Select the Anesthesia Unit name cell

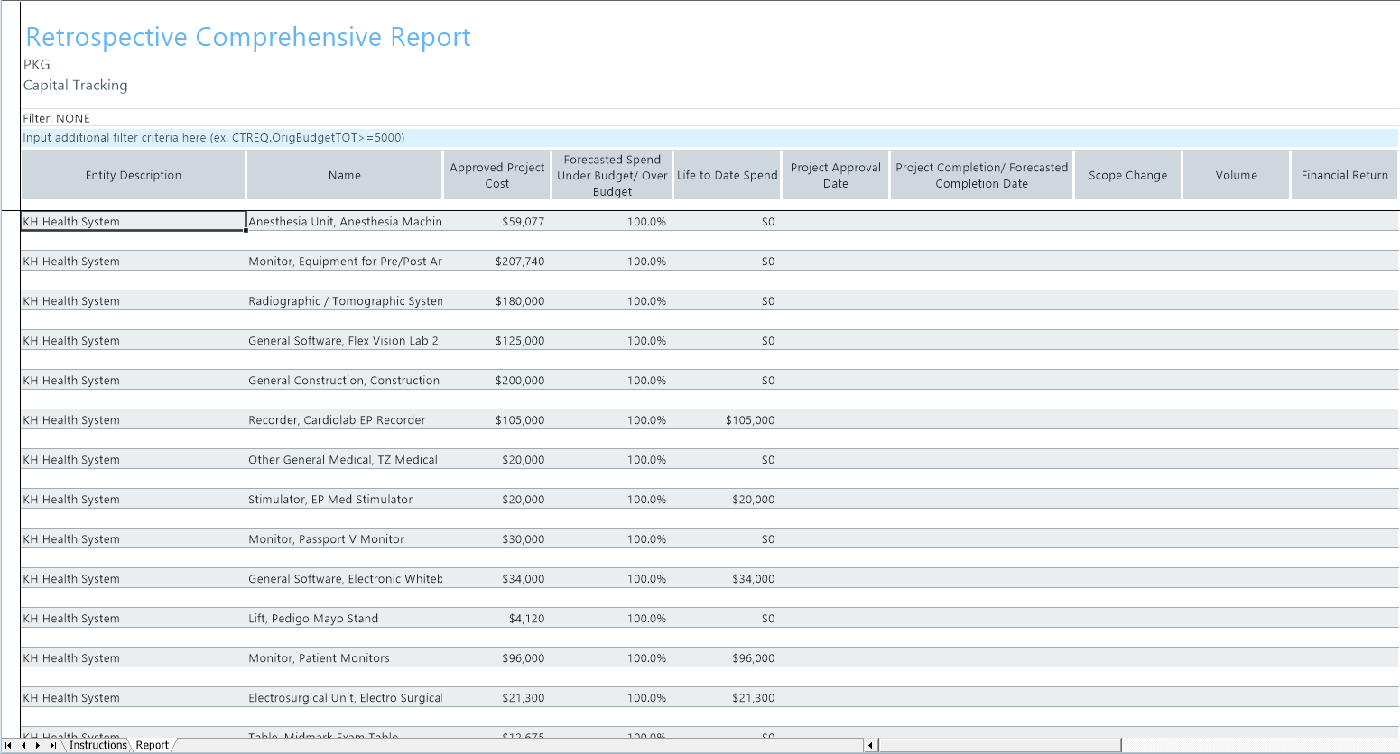point(345,222)
